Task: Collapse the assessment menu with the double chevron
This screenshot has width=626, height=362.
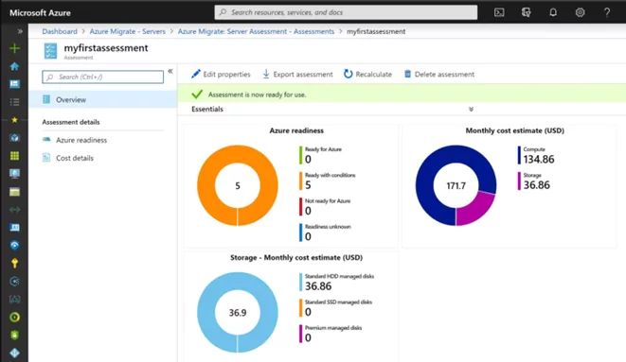Action: click(x=170, y=71)
